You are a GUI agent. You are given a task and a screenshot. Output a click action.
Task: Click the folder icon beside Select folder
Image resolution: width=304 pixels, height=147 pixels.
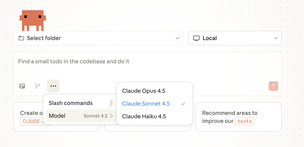coord(21,38)
